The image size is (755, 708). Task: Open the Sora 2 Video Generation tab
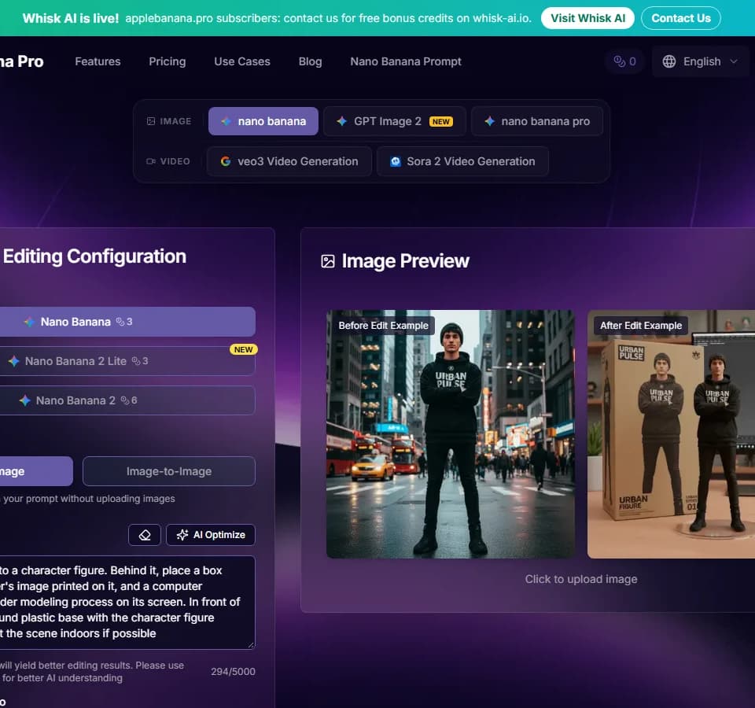coord(462,161)
